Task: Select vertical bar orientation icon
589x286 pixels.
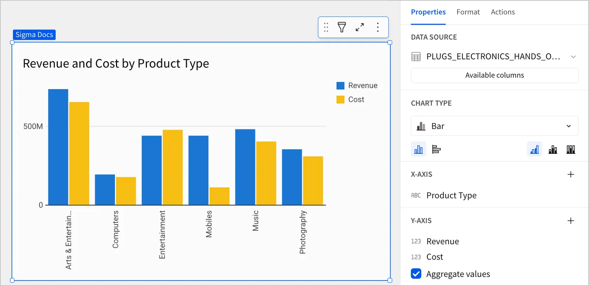Action: point(419,149)
